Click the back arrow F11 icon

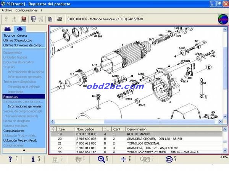(6, 19)
